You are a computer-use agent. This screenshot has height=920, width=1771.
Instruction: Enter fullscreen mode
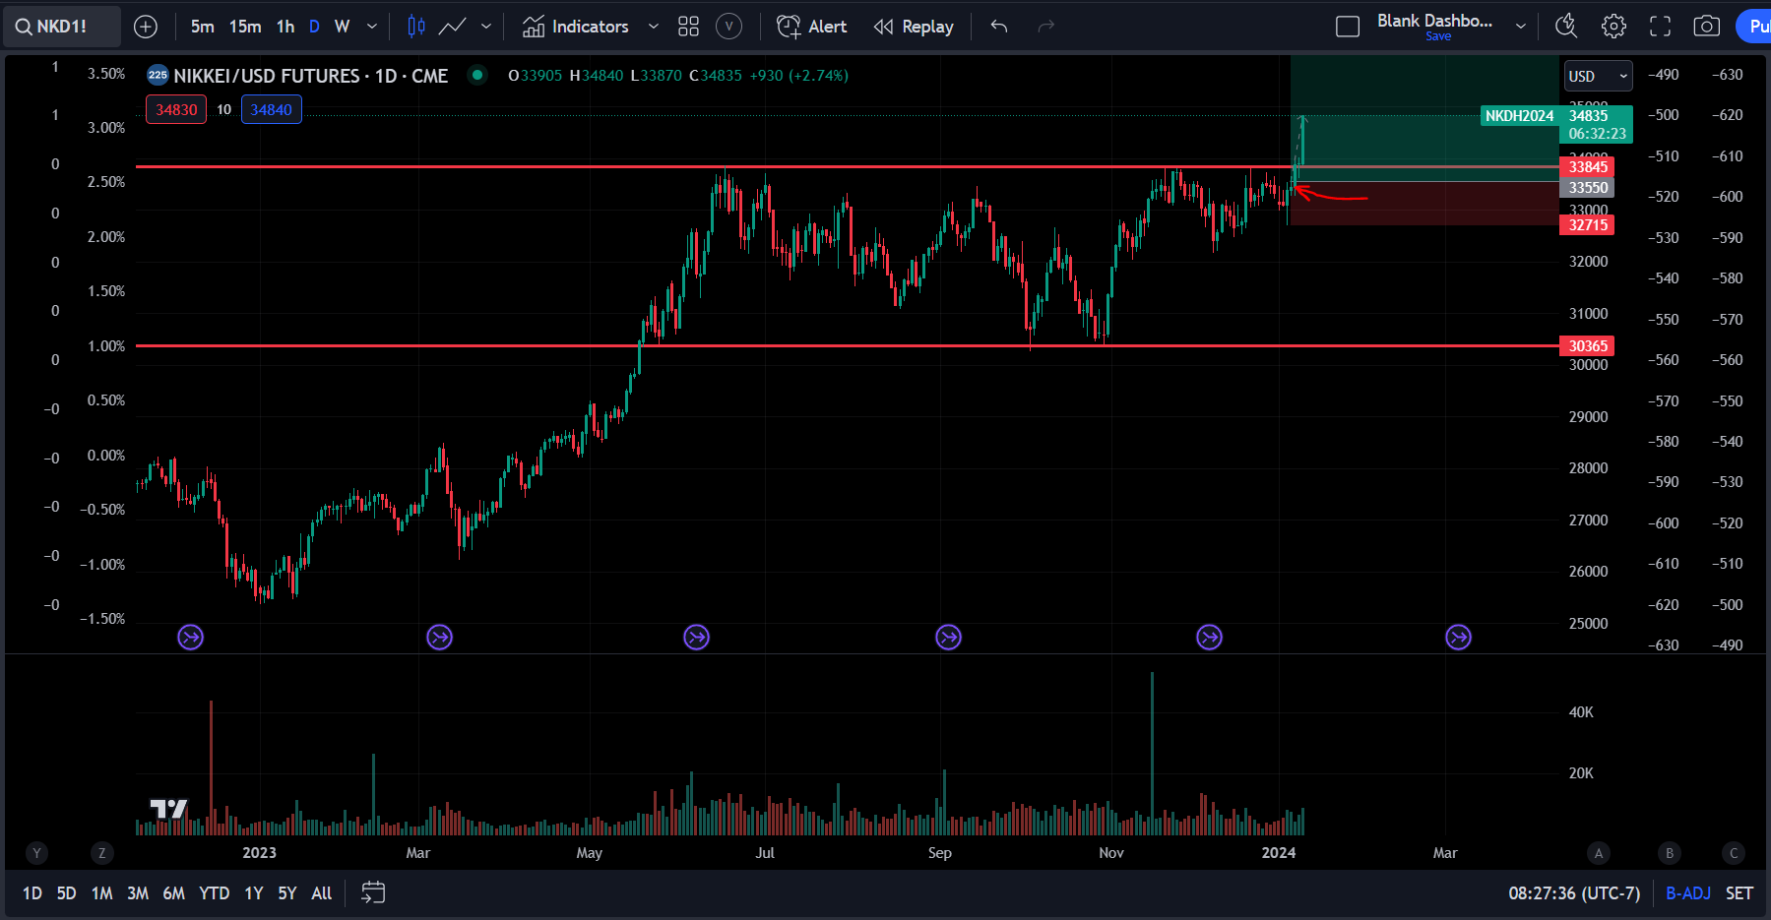1660,27
